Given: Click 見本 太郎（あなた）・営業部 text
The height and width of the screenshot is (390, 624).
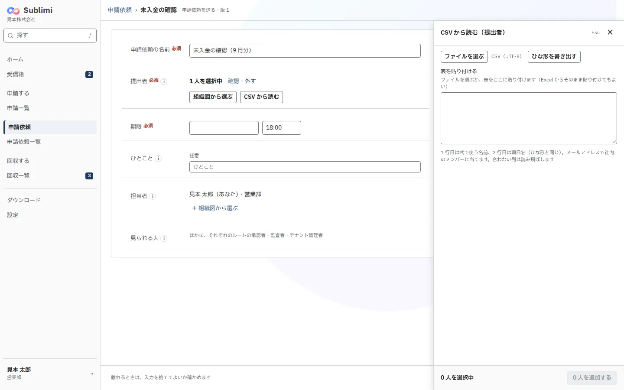Looking at the screenshot, I should pos(225,194).
